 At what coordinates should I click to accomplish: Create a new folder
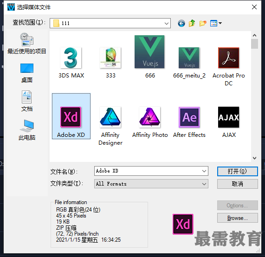[203, 23]
